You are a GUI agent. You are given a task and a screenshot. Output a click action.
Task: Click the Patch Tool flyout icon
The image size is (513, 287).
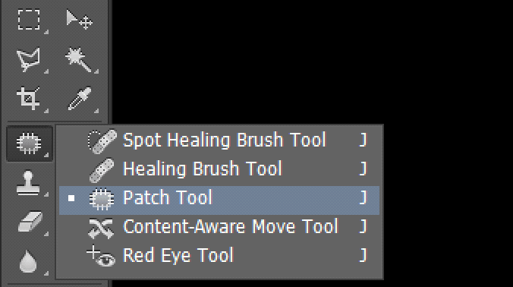click(102, 199)
